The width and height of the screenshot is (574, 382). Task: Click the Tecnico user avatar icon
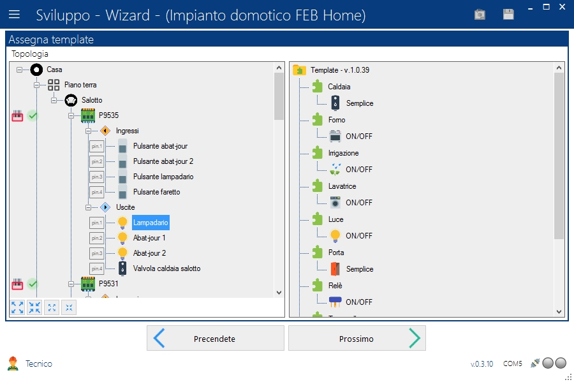(13, 364)
